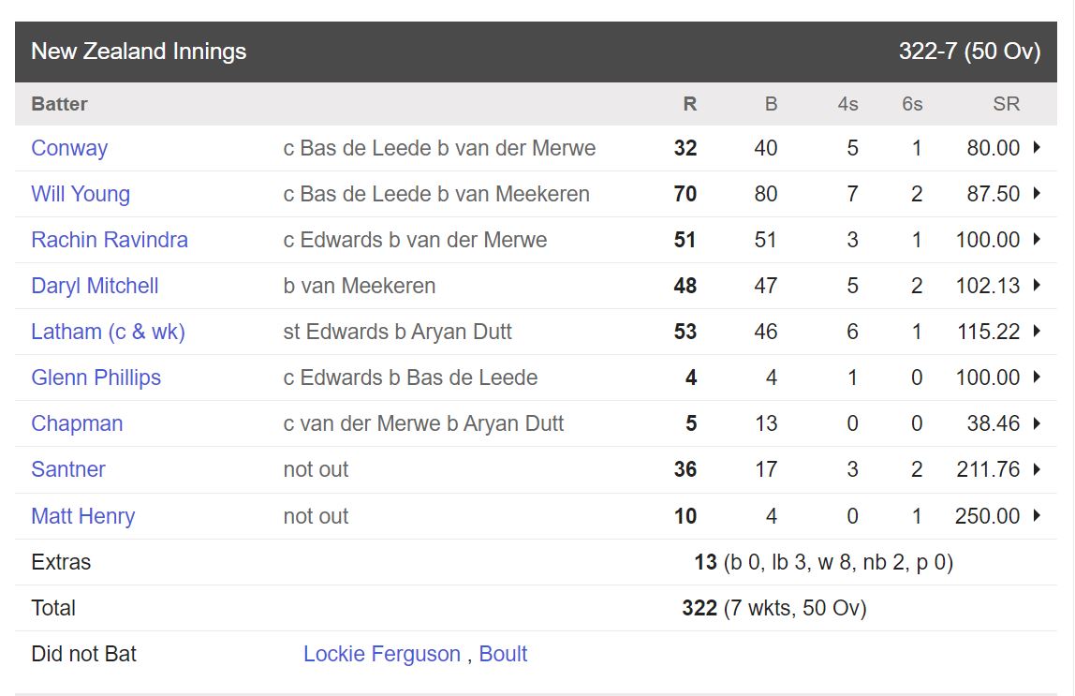This screenshot has width=1075, height=696.
Task: View Glenn Phillips' player profile
Action: click(96, 378)
